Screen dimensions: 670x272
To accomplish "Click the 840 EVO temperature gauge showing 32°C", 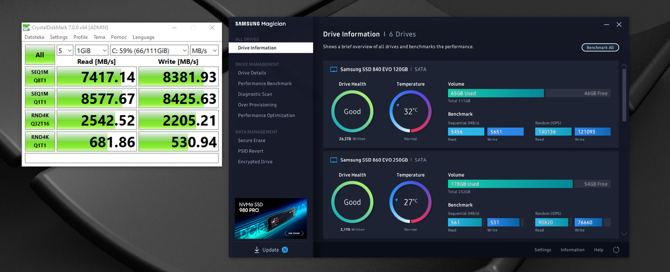I will pos(411,111).
